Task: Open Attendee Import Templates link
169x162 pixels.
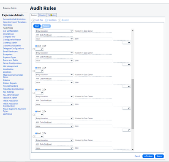Action: click(x=15, y=22)
